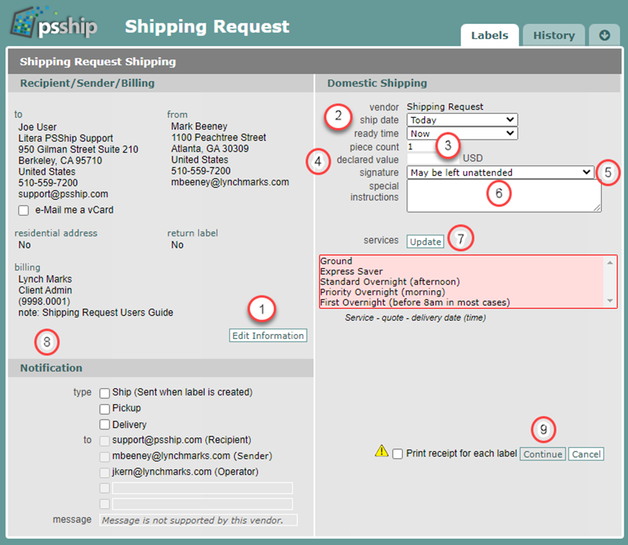628x545 pixels.
Task: Check the Ship notification type
Action: point(105,393)
